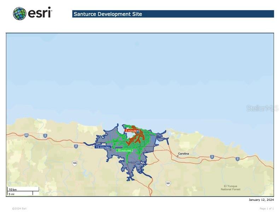Click the Route 181 highway shield
Image resolution: width=280 pixels, height=216 pixels.
168,184
